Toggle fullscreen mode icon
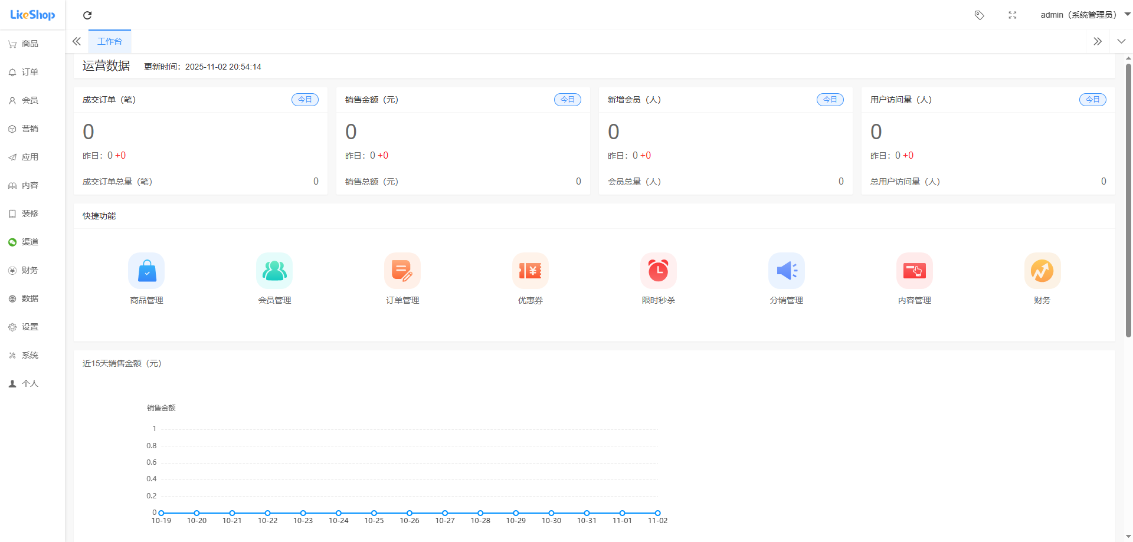This screenshot has width=1133, height=542. [1013, 15]
